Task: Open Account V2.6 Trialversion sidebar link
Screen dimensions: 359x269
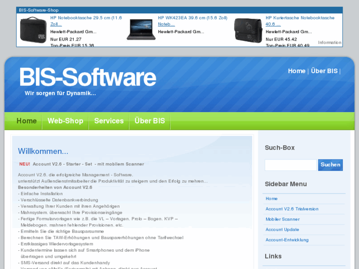Action: click(x=292, y=209)
